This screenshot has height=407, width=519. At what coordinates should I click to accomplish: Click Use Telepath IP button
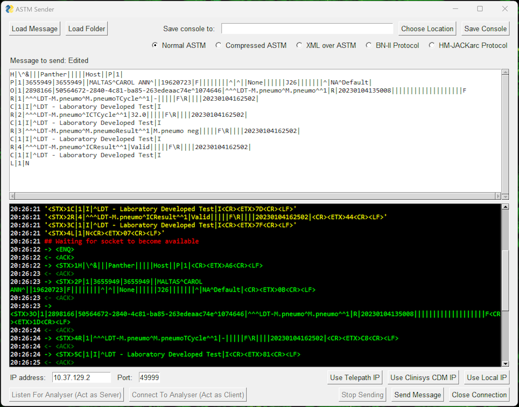pyautogui.click(x=355, y=377)
